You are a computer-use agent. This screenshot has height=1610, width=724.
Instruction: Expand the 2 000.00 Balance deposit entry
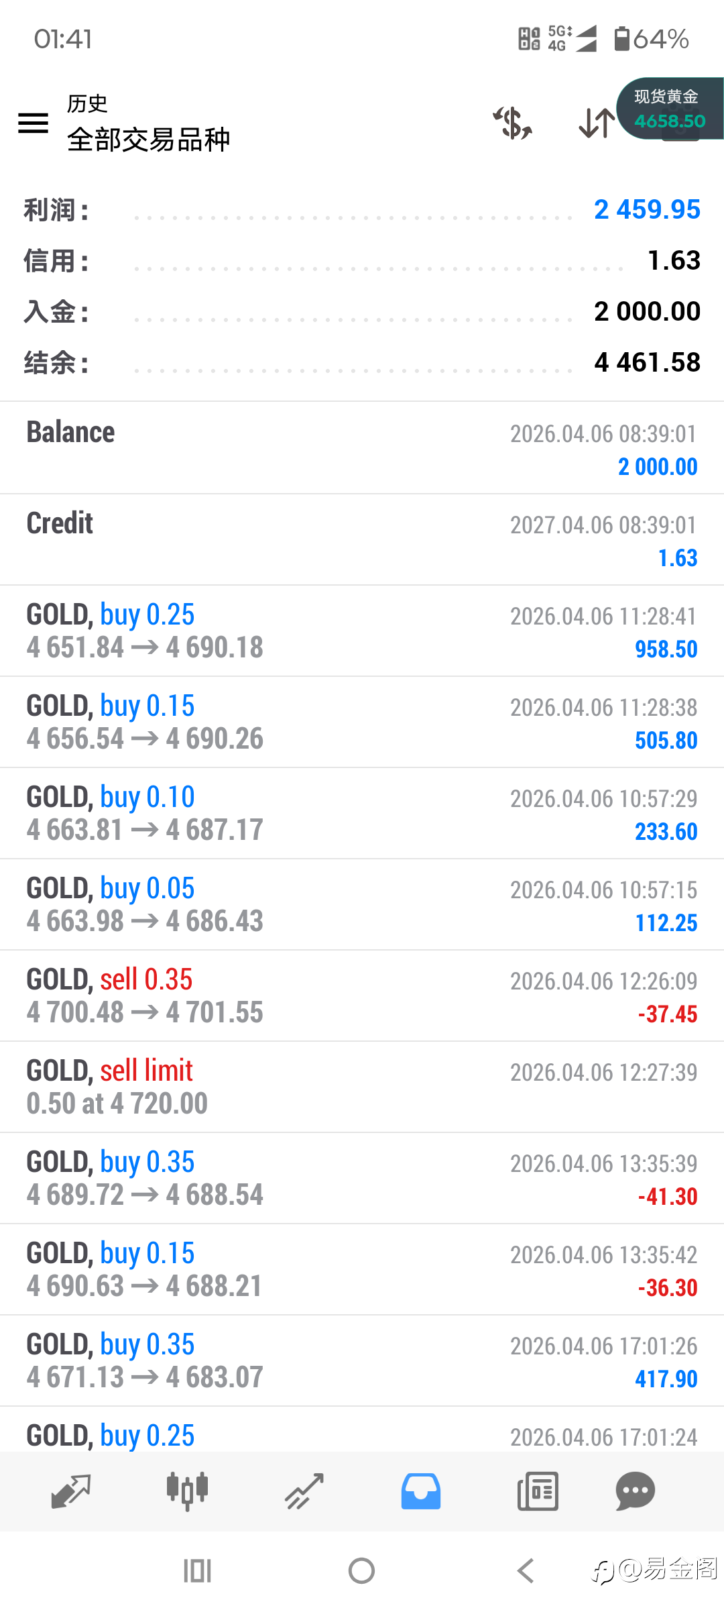(x=362, y=448)
